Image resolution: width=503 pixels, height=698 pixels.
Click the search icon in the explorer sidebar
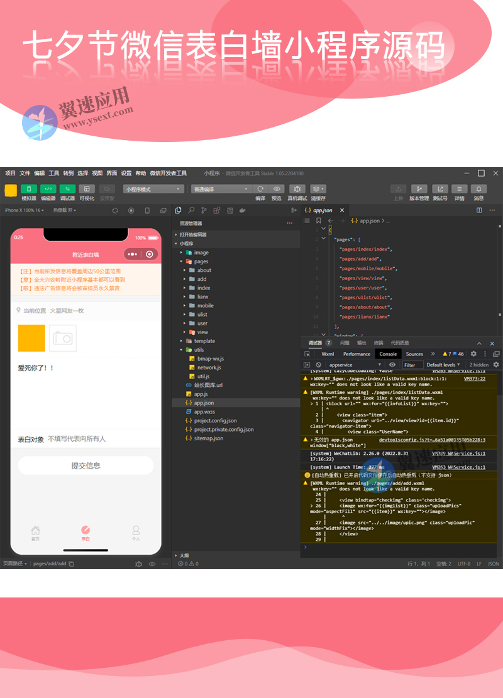pyautogui.click(x=191, y=210)
